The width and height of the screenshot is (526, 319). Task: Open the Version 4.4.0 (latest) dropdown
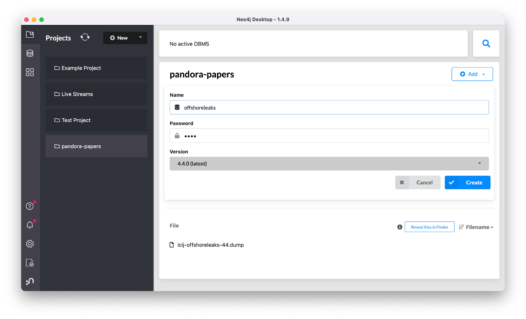pos(329,163)
